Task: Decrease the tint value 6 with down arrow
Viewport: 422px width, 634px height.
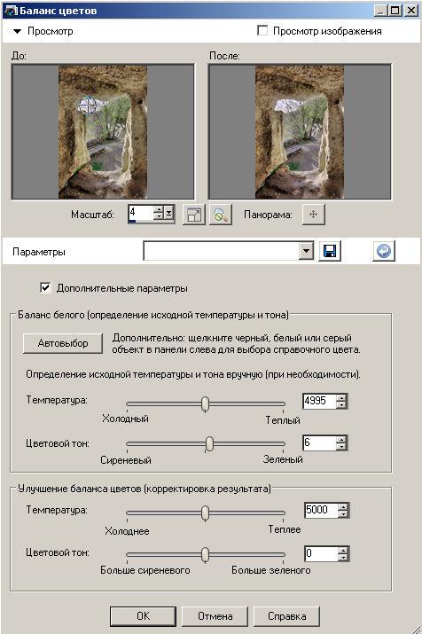Action: pyautogui.click(x=342, y=446)
